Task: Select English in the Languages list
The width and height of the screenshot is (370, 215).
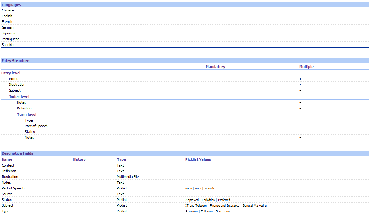Action: (x=7, y=16)
